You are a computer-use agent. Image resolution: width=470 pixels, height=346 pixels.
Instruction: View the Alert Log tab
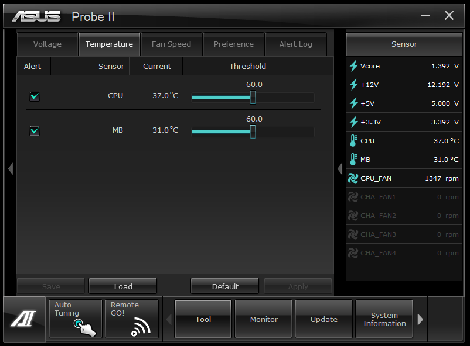coord(295,44)
